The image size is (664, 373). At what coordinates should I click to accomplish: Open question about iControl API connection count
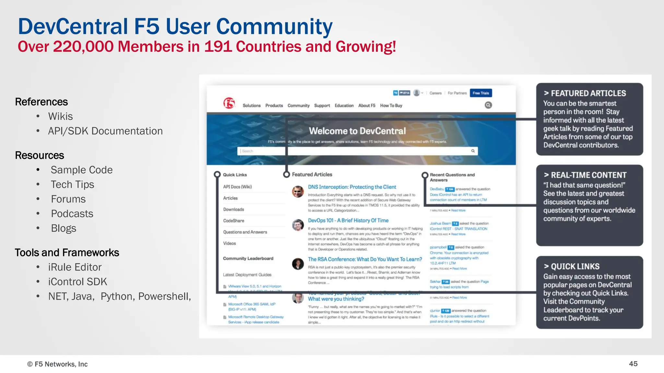[x=458, y=197]
